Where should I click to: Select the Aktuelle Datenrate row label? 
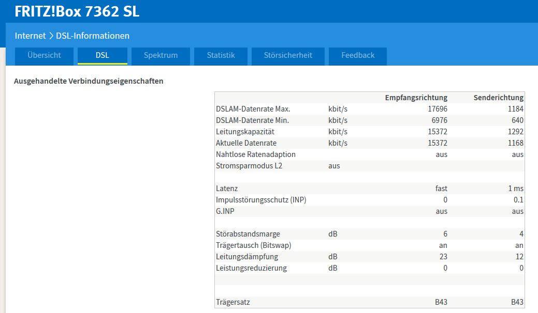tap(246, 143)
